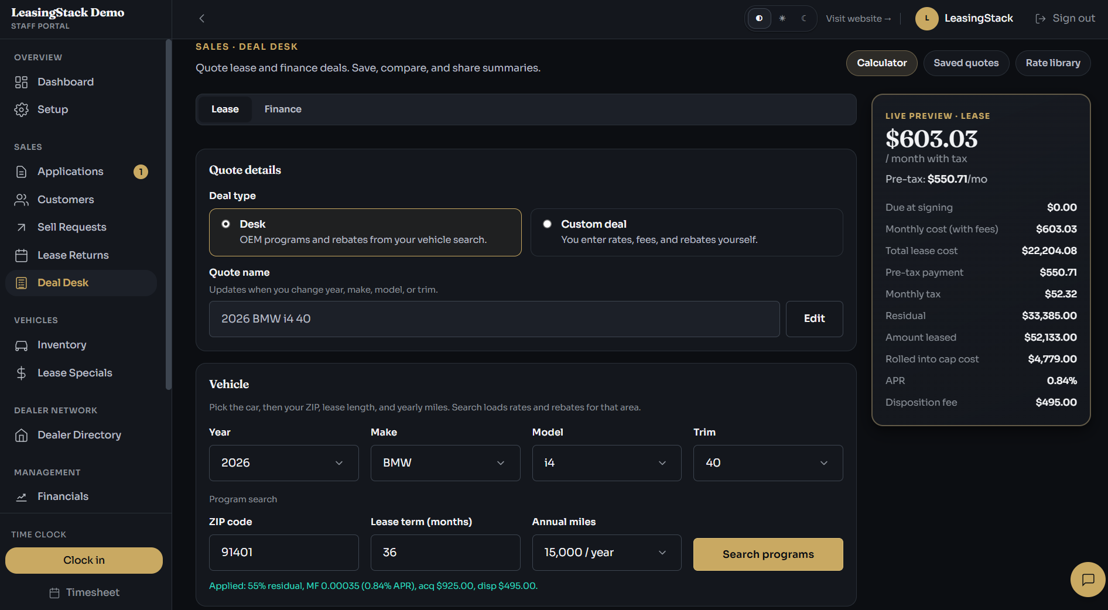Open the Annual miles dropdown

pyautogui.click(x=607, y=553)
